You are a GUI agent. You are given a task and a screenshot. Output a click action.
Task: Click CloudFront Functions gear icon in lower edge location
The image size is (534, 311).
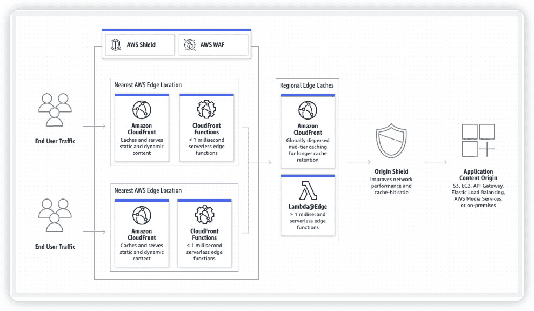204,215
